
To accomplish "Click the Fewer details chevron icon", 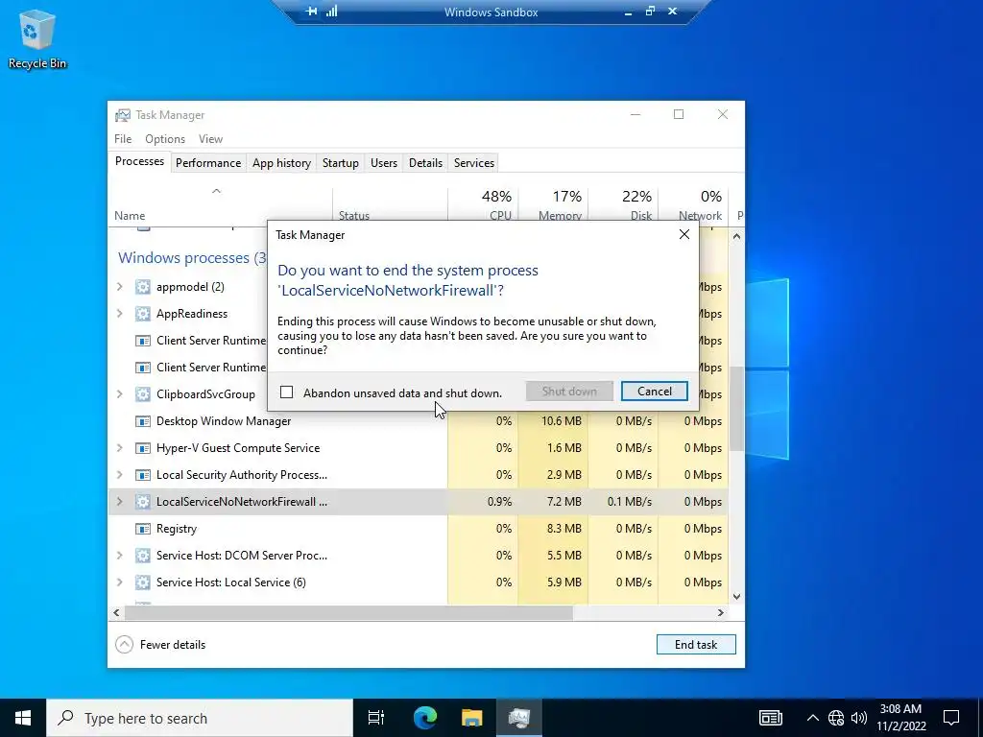I will [x=124, y=644].
